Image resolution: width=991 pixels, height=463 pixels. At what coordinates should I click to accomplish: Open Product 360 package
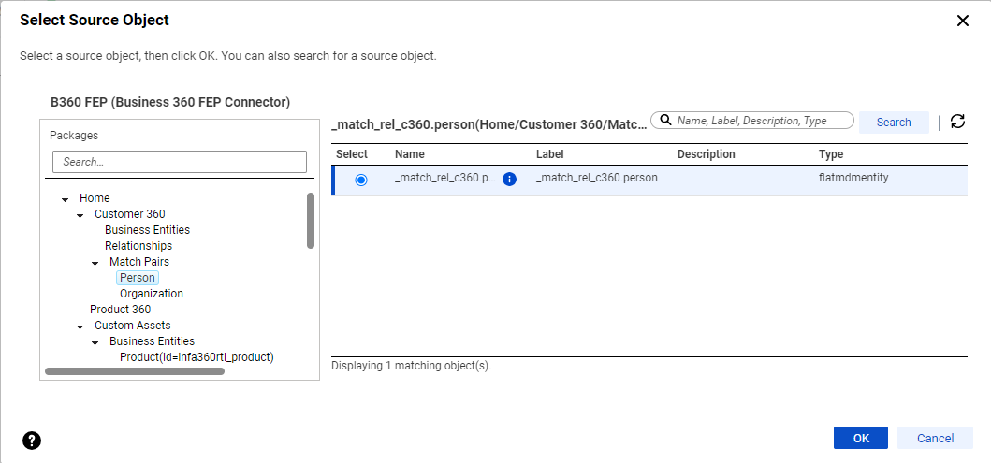pyautogui.click(x=120, y=310)
